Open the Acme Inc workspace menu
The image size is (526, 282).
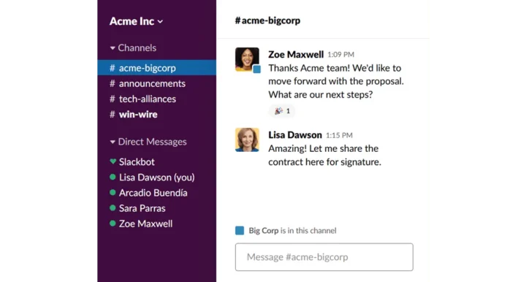(x=136, y=21)
